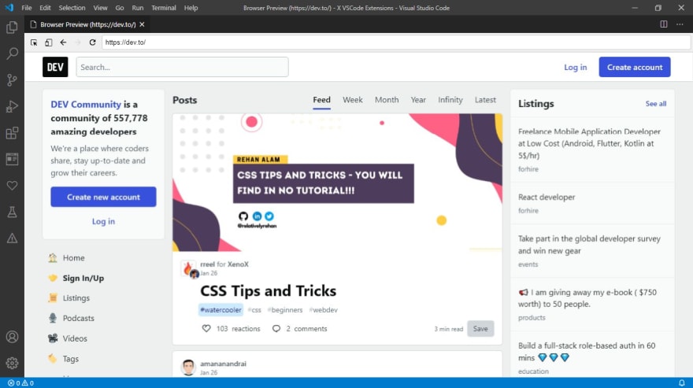
Task: Click the inspect element cursor icon
Action: tap(34, 42)
